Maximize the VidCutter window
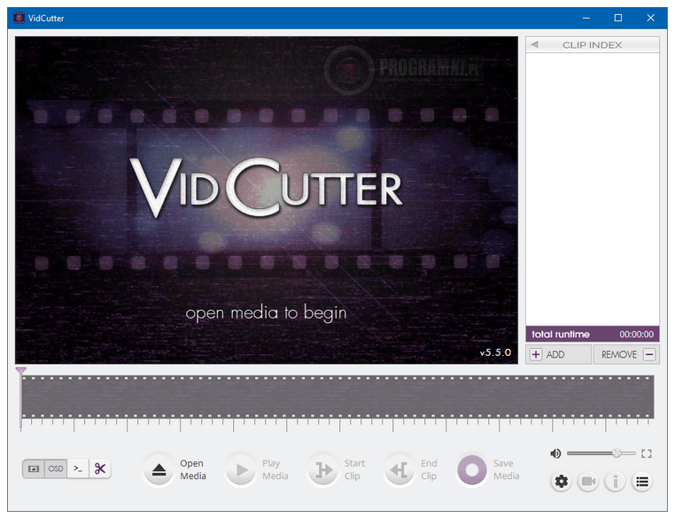 [x=618, y=18]
